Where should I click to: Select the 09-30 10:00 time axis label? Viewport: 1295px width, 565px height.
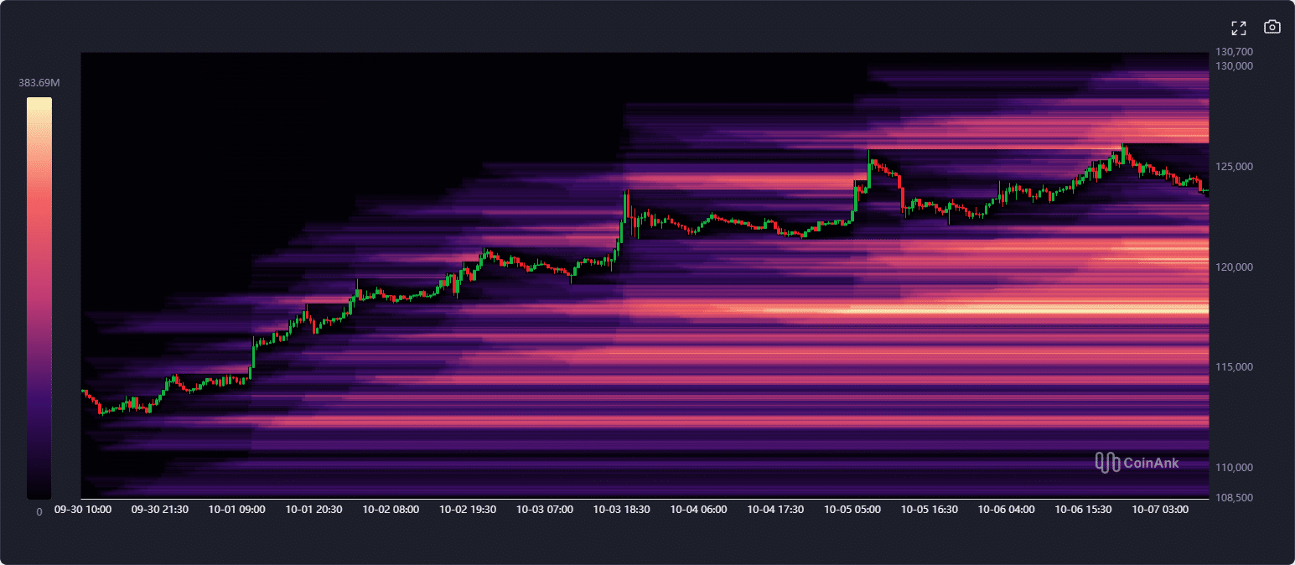(x=82, y=509)
